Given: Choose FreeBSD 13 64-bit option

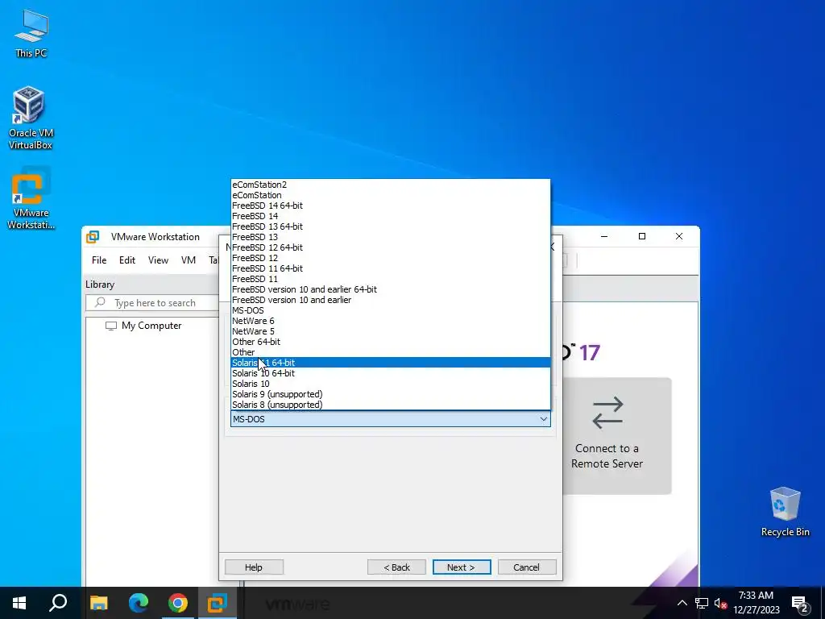Looking at the screenshot, I should coord(391,226).
